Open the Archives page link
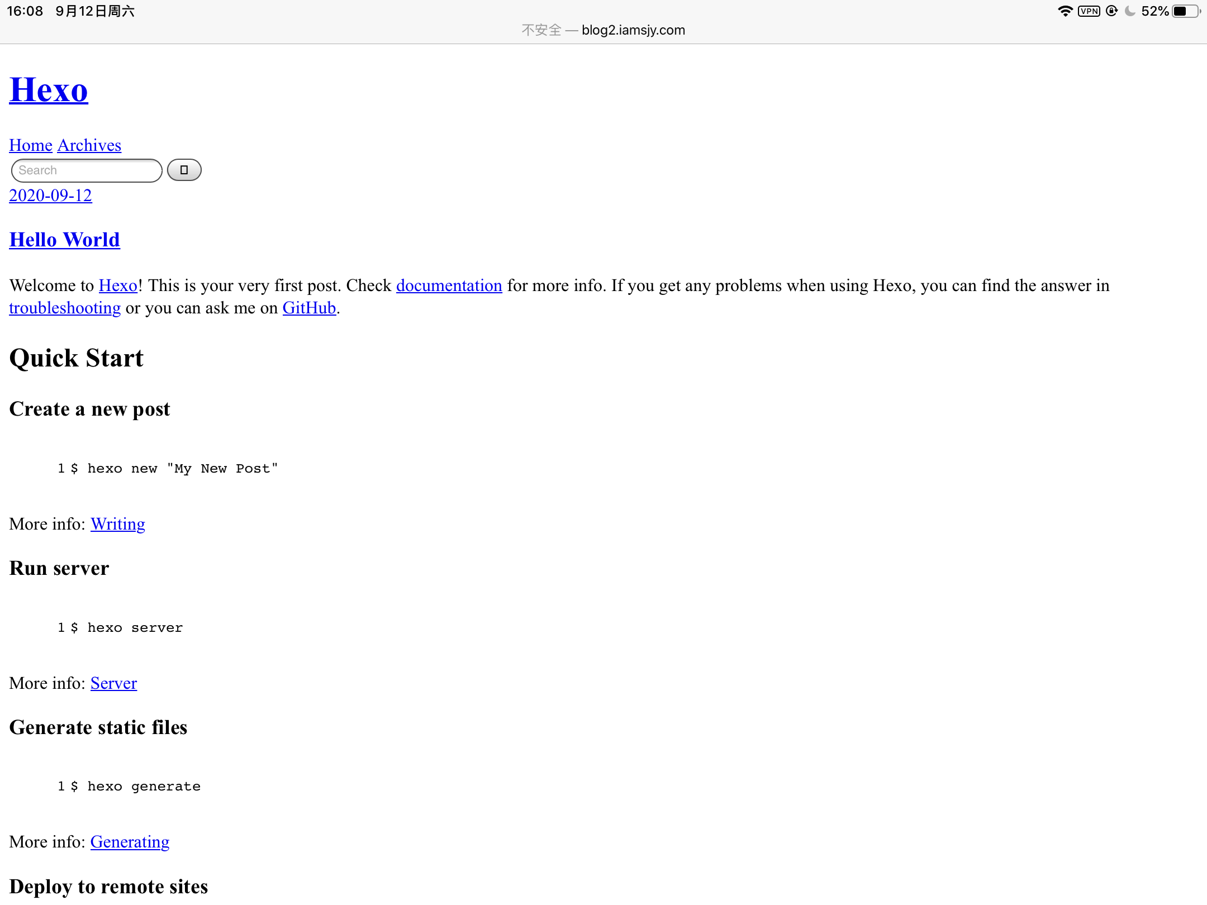This screenshot has width=1207, height=905. pos(89,145)
